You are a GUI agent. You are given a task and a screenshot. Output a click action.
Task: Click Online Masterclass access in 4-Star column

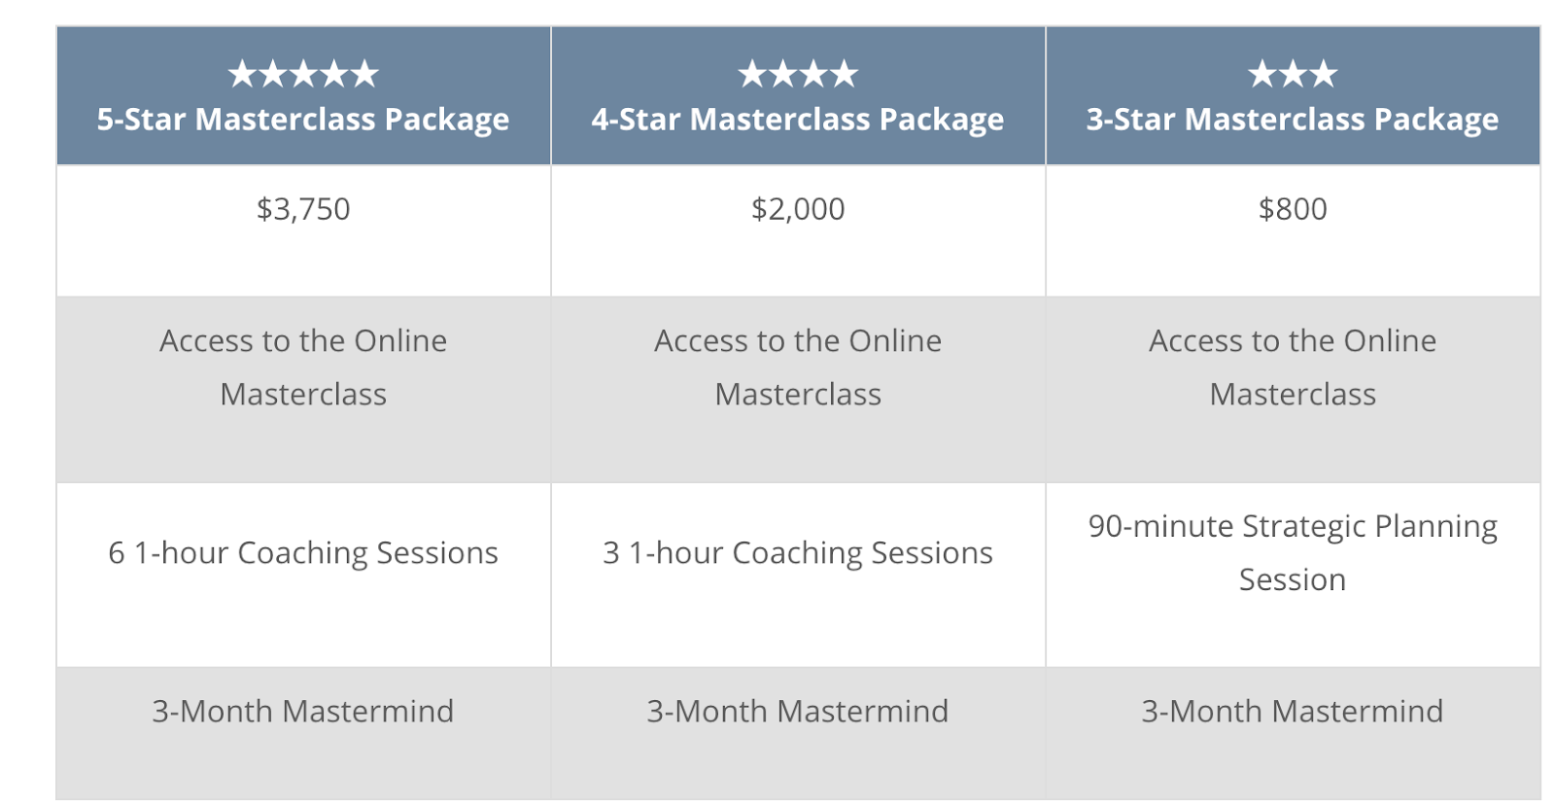(x=798, y=389)
